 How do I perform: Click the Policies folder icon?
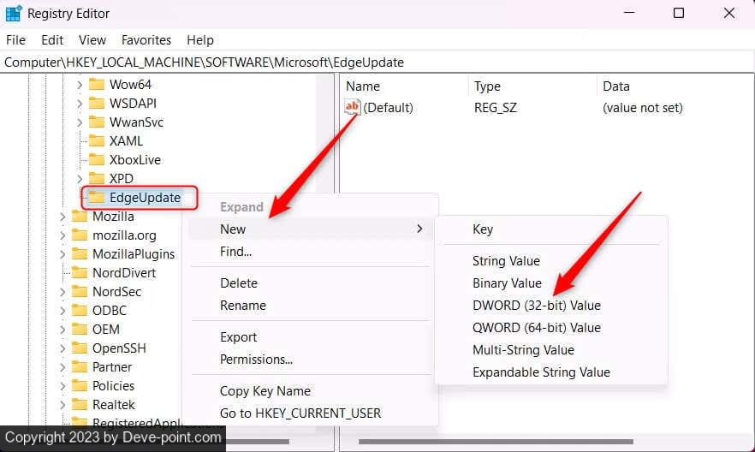click(80, 386)
